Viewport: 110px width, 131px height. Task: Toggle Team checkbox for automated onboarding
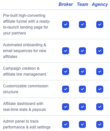click(82, 51)
